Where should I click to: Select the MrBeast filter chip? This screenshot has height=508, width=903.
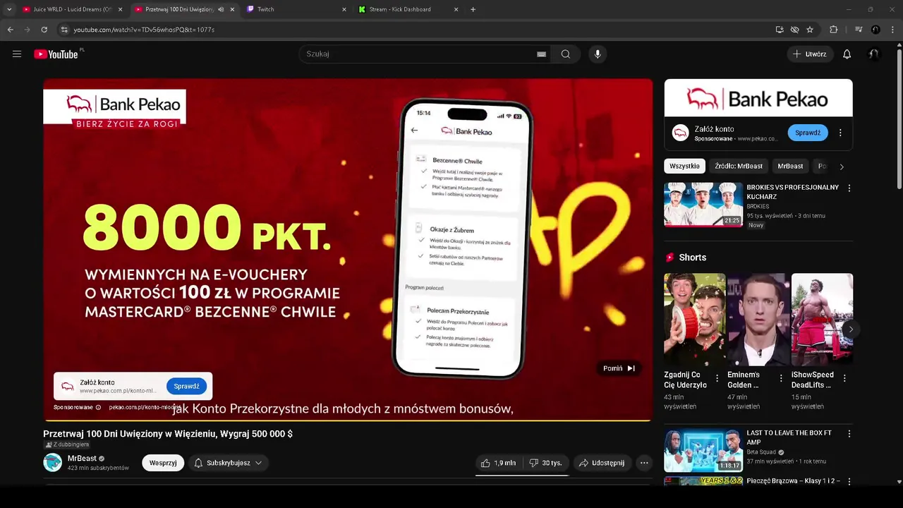(790, 166)
